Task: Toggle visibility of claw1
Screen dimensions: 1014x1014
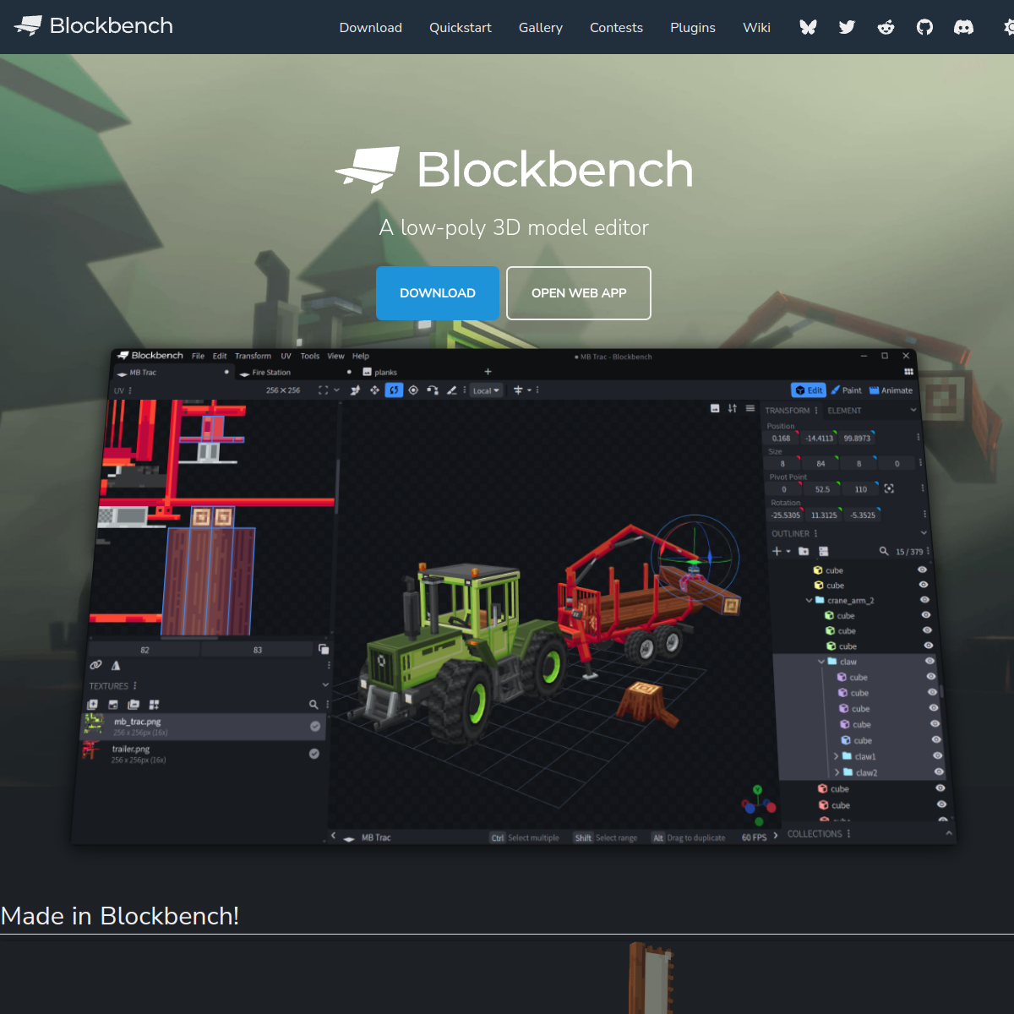Action: coord(935,756)
